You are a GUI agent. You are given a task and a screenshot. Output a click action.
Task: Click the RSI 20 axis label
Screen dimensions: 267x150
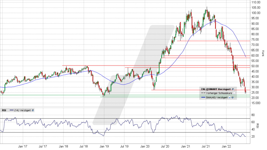(253, 136)
